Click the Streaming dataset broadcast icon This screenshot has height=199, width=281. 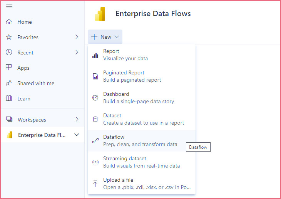(95, 162)
